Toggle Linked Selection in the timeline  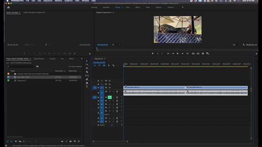click(104, 65)
